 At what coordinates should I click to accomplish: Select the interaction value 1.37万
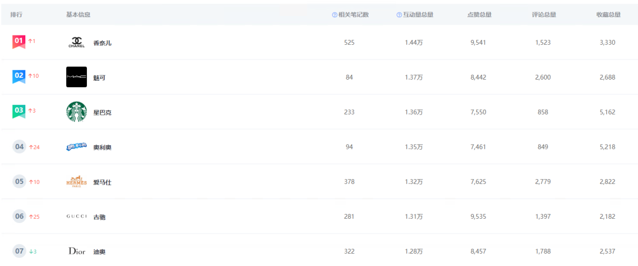point(414,77)
